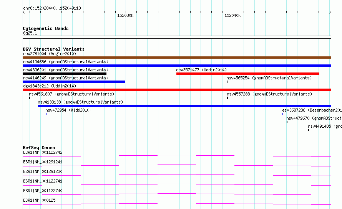Open the red esv3571477 Uddin2014 variant bar
The height and width of the screenshot is (209, 342).
coord(248,74)
